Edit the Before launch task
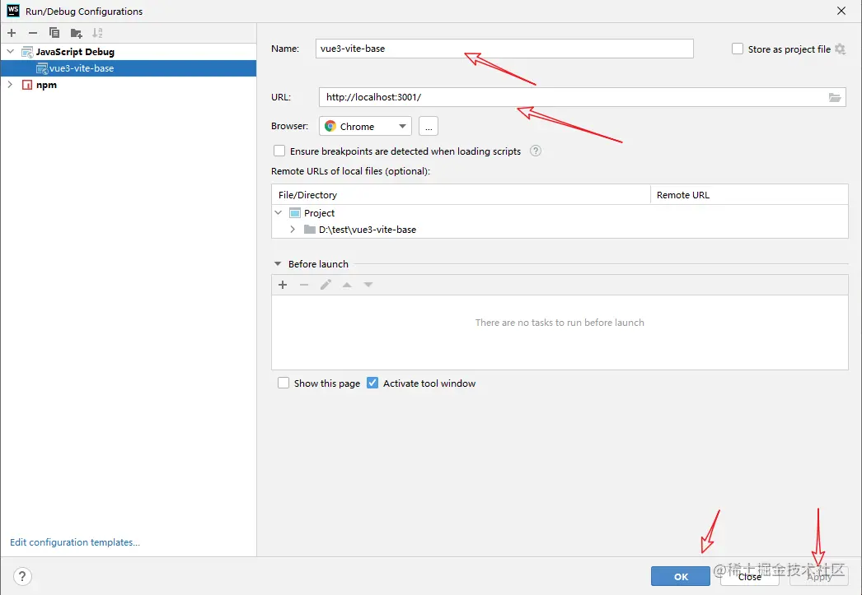Viewport: 862px width, 595px height. point(326,284)
